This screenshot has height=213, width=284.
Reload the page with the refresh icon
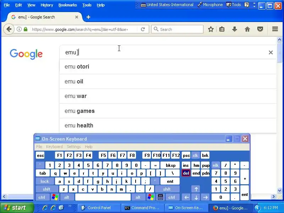143,29
